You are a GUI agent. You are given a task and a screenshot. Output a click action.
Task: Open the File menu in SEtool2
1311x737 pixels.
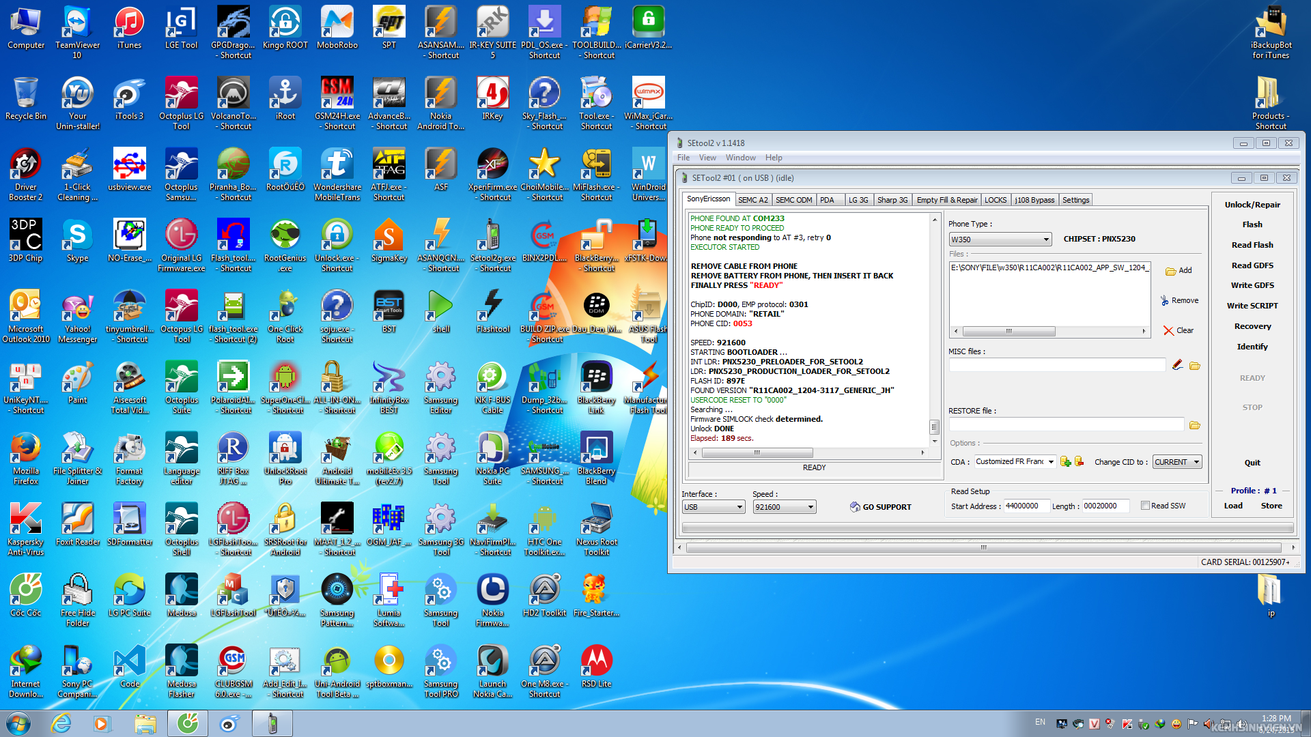coord(683,158)
